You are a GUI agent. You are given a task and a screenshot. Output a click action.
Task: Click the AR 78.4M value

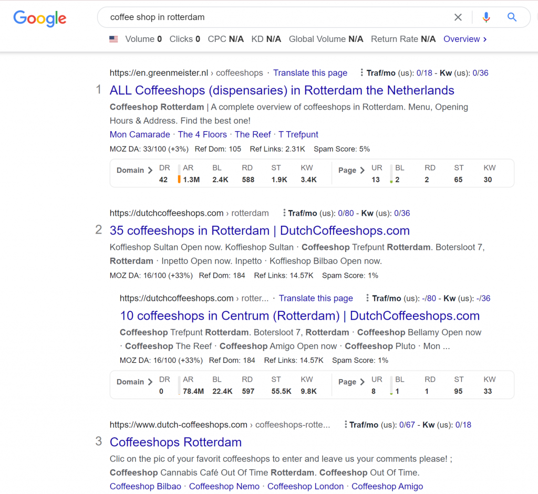click(x=193, y=391)
